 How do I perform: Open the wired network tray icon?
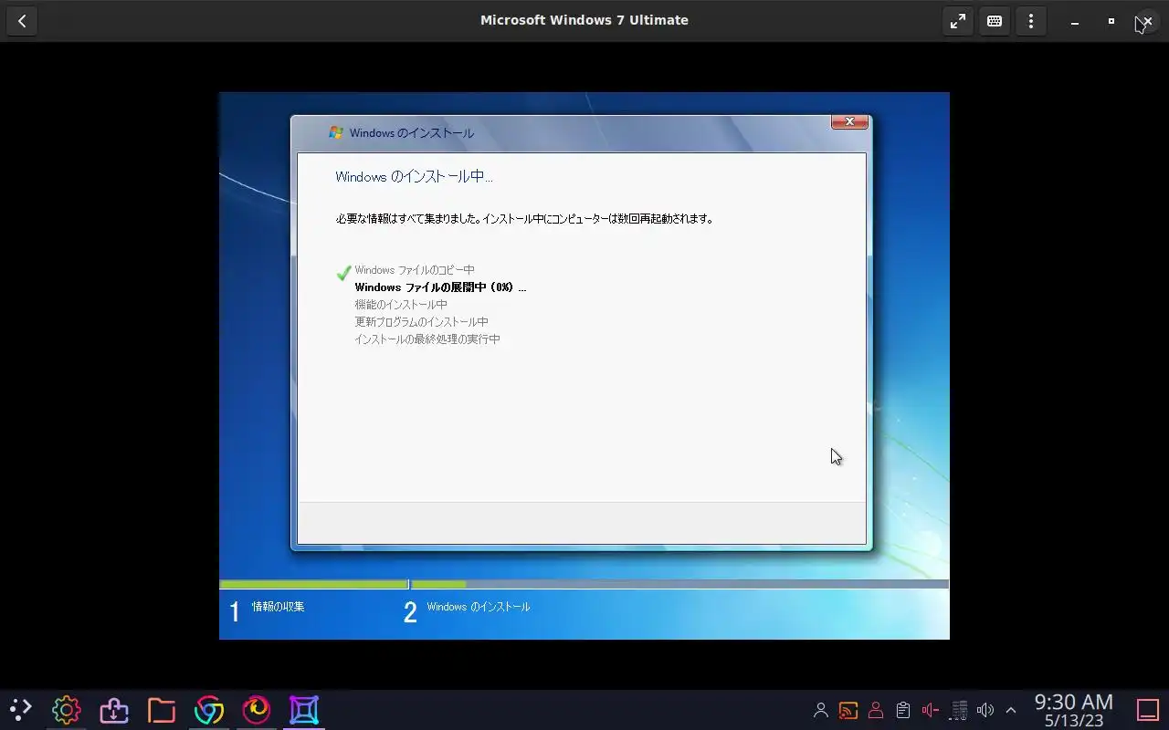coord(959,710)
